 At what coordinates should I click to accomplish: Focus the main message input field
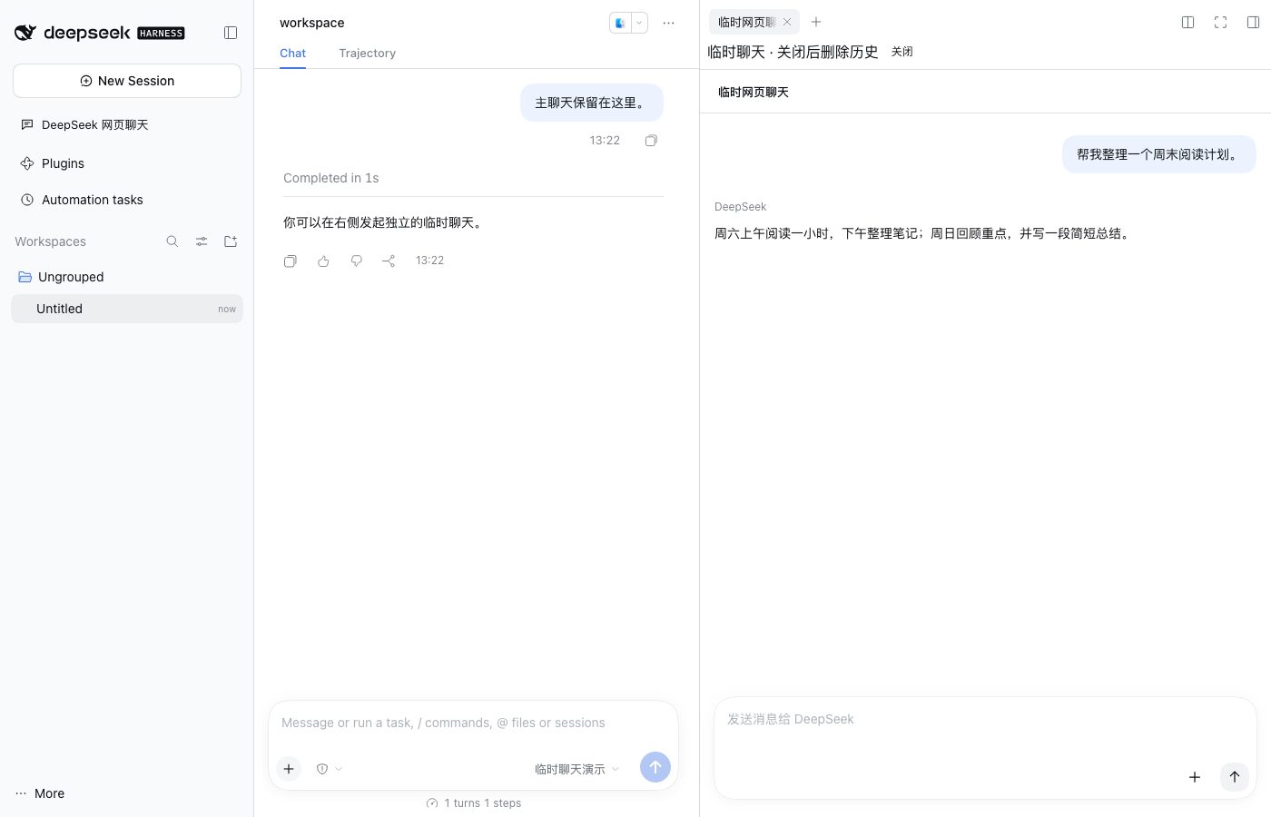click(473, 723)
